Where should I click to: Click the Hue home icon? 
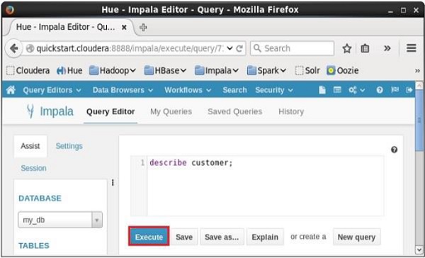click(11, 90)
